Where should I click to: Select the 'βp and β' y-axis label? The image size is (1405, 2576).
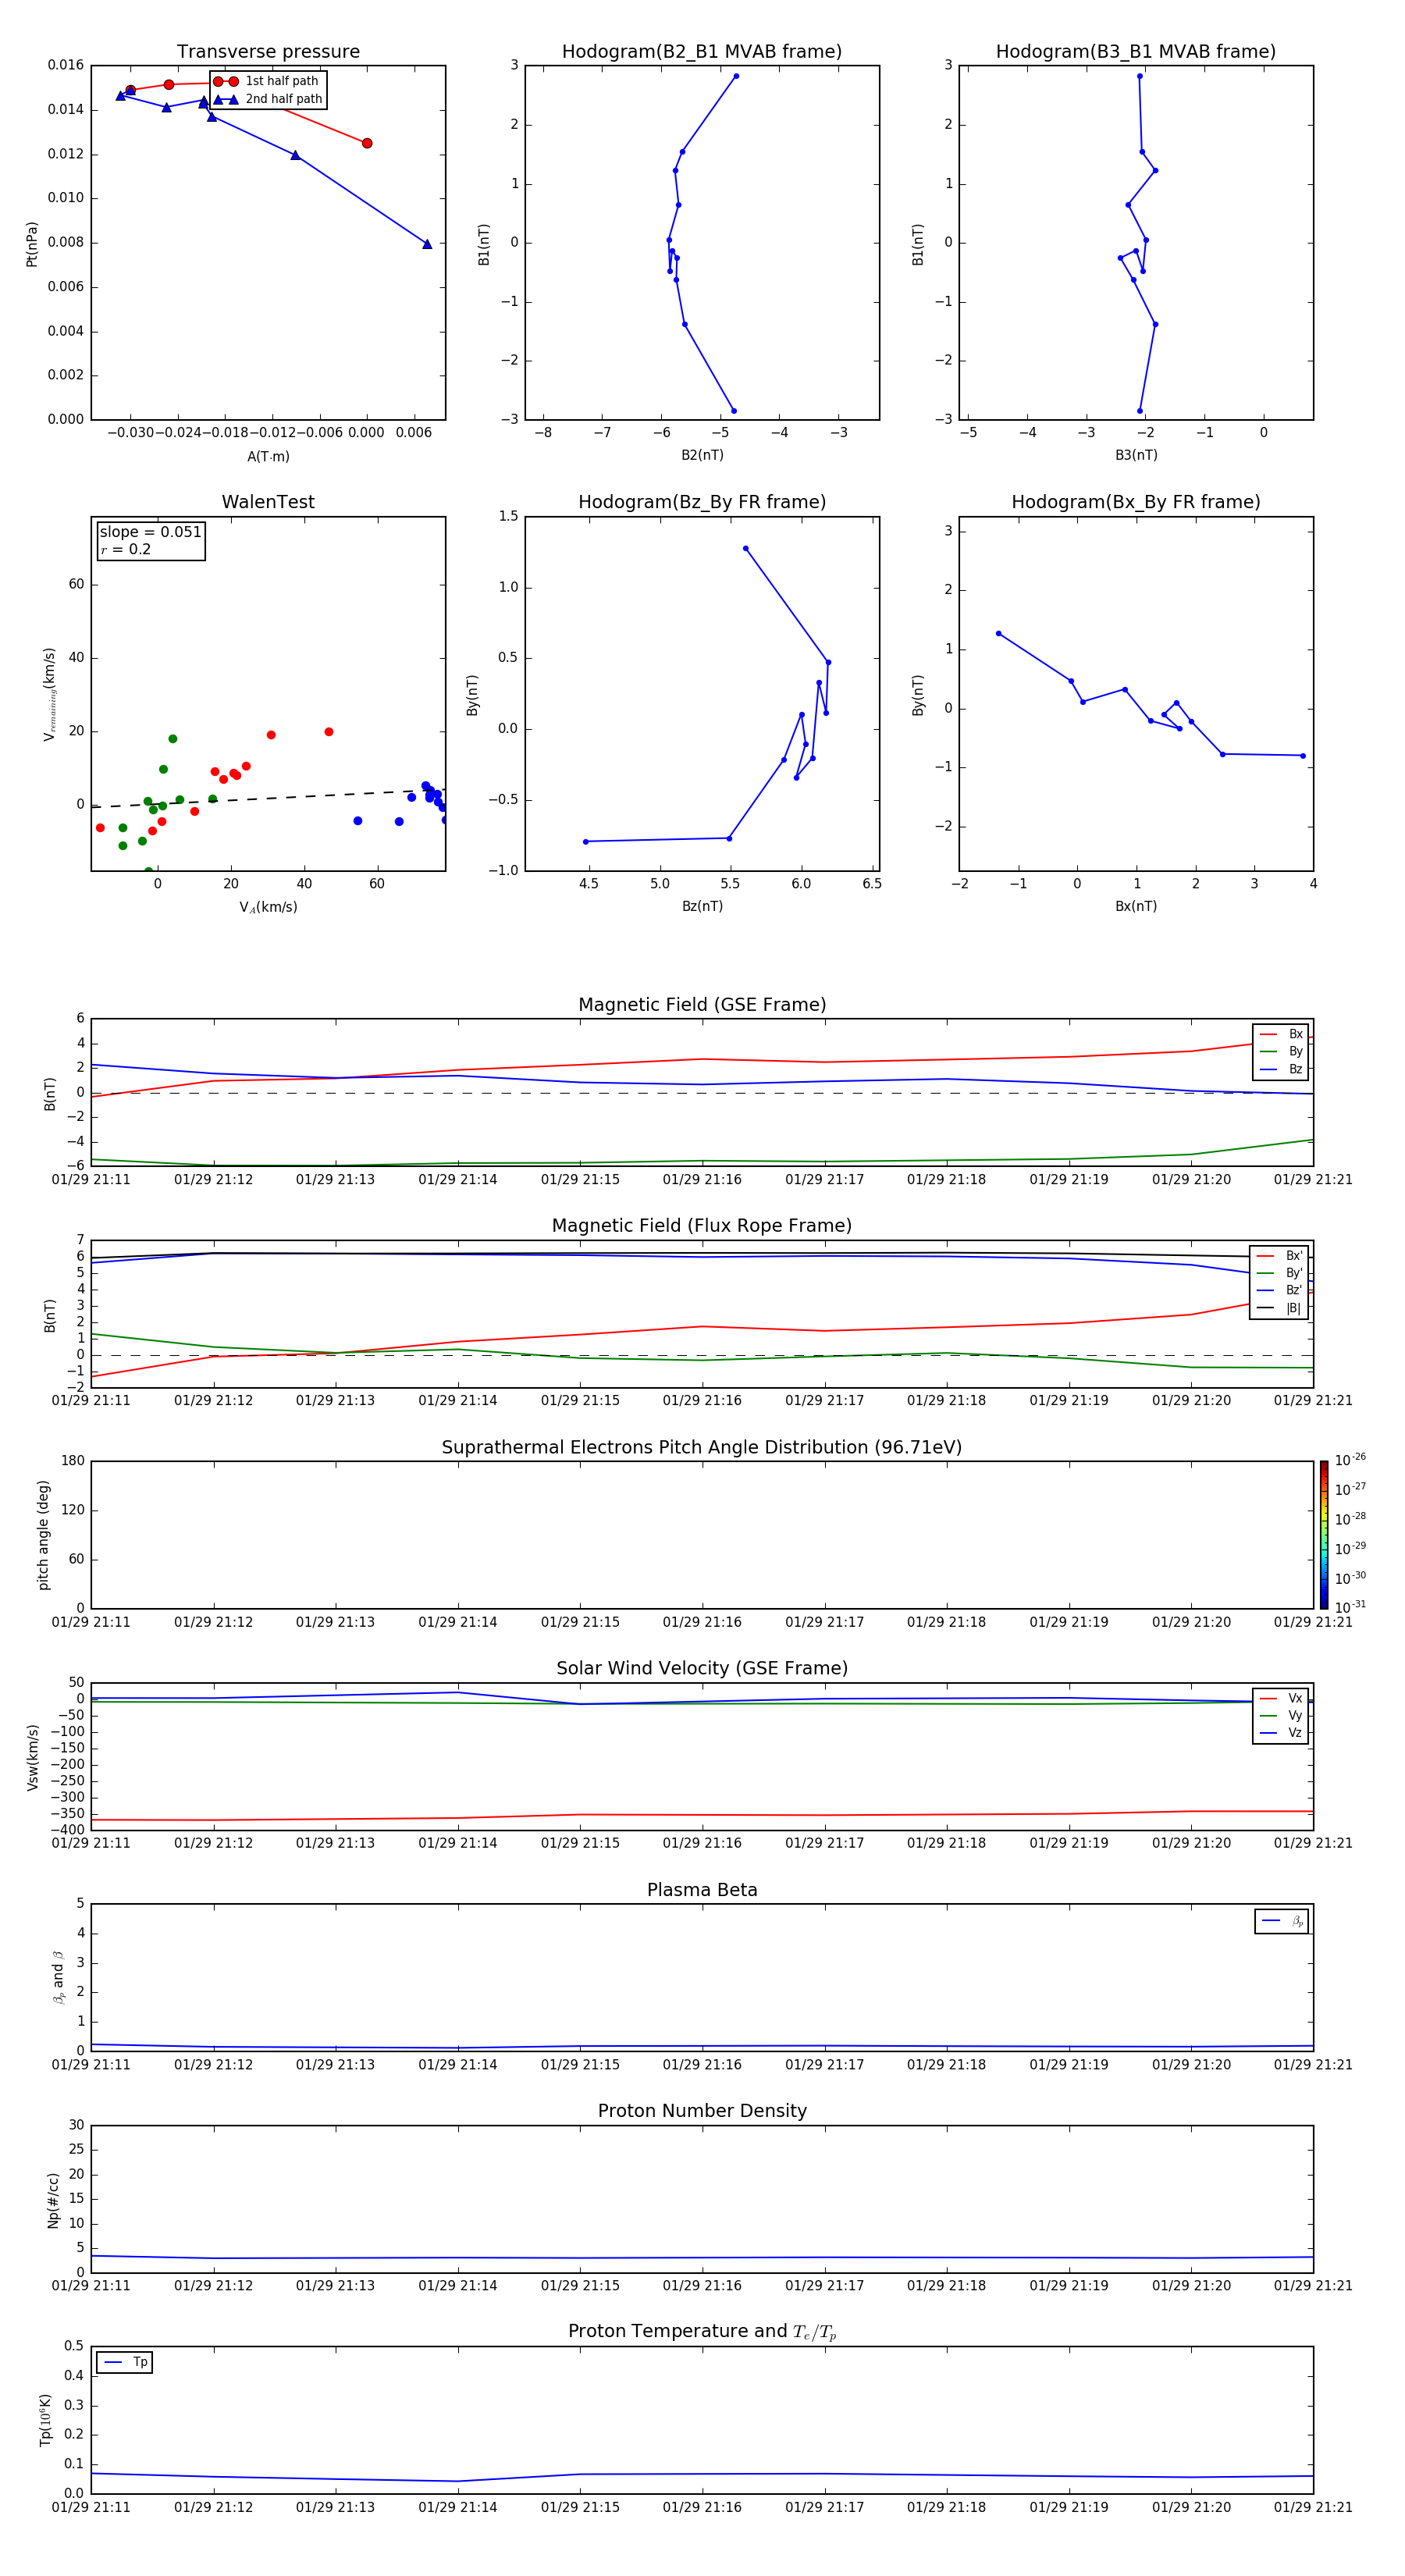(58, 1978)
